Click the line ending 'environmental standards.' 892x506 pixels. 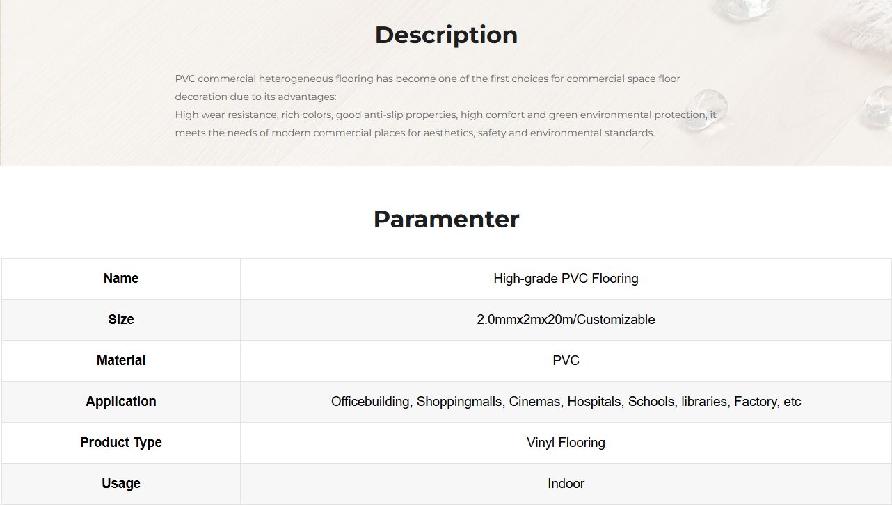[415, 133]
